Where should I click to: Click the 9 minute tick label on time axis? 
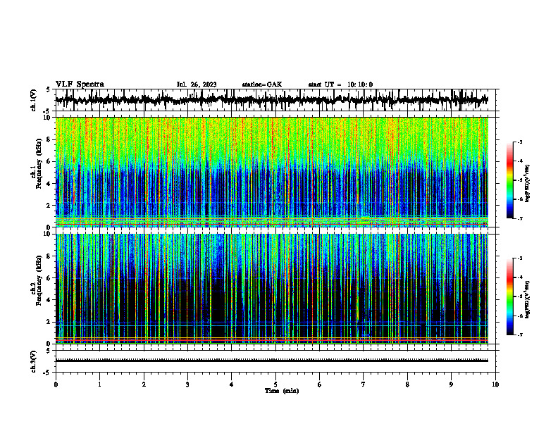tap(451, 385)
